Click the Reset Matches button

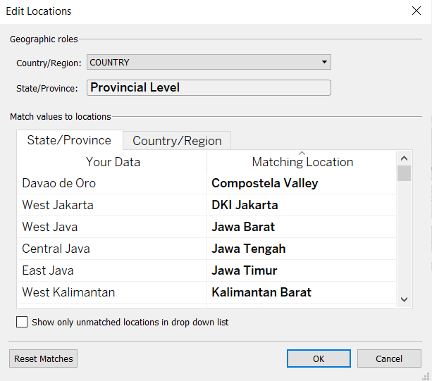43,358
